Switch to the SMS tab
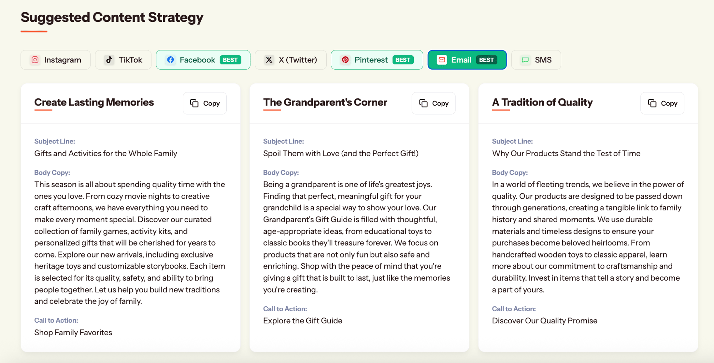Viewport: 714px width, 363px height. point(536,60)
